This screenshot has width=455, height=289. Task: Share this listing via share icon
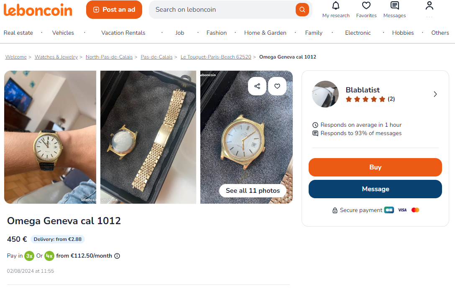pos(257,86)
